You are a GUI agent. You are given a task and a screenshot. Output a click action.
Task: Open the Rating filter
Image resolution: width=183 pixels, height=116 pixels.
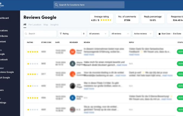[72, 34]
